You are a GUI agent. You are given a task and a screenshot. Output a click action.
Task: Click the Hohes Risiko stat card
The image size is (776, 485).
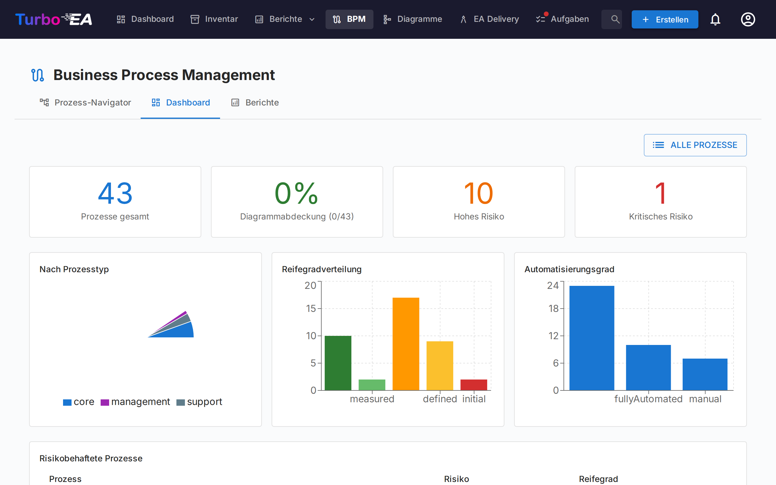click(x=478, y=202)
